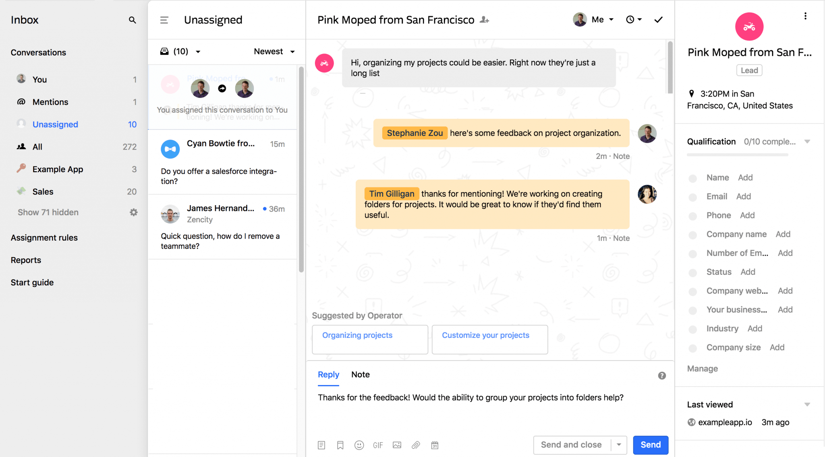
Task: Select the Unassigned item in Conversations
Action: click(x=55, y=124)
